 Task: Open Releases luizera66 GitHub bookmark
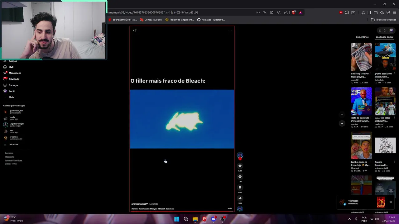click(x=211, y=20)
